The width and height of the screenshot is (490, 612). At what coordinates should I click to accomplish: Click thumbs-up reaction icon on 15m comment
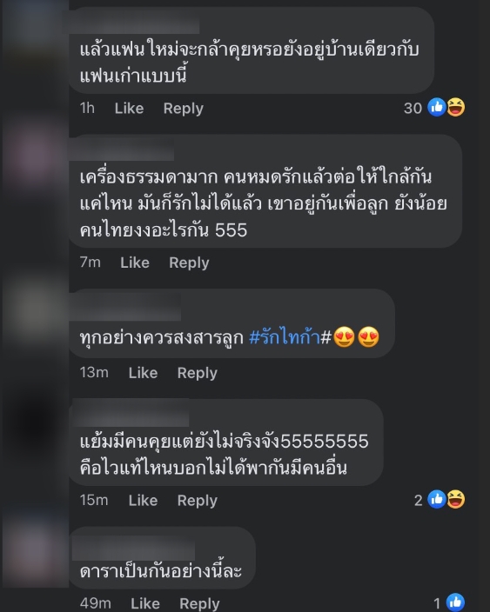click(436, 499)
